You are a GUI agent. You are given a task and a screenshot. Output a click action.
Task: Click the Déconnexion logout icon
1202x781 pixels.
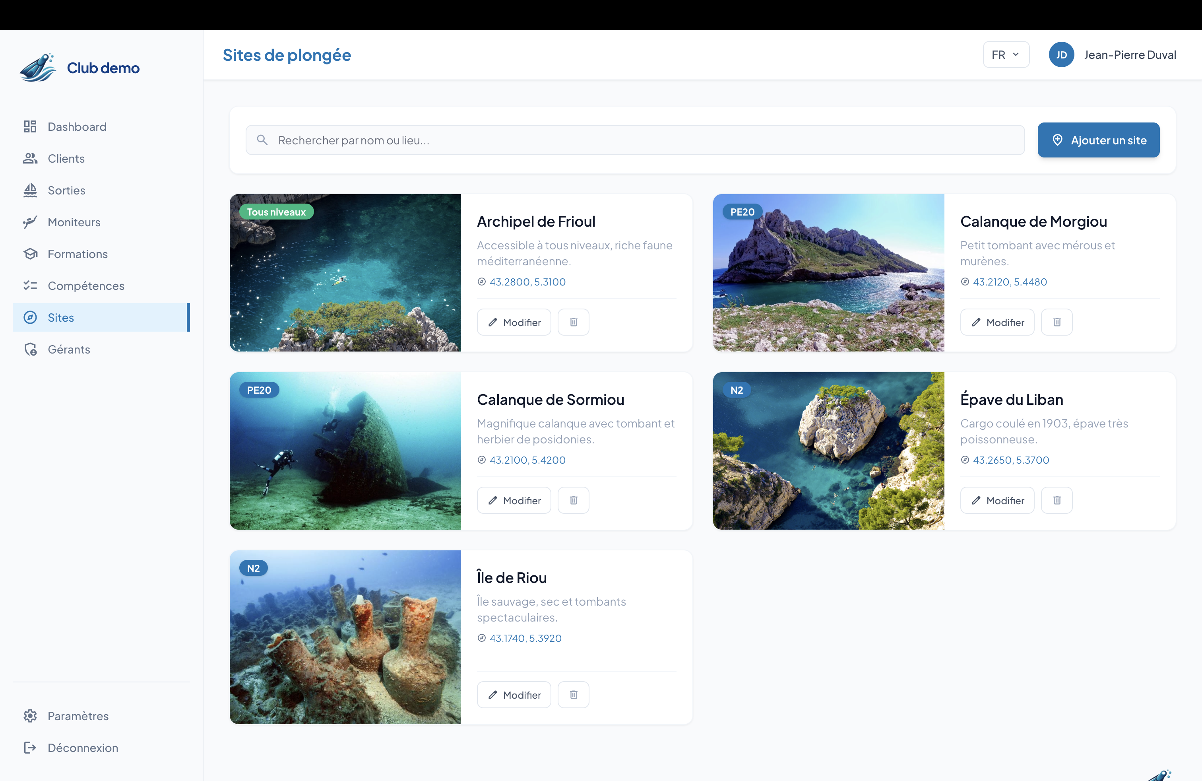pos(30,748)
